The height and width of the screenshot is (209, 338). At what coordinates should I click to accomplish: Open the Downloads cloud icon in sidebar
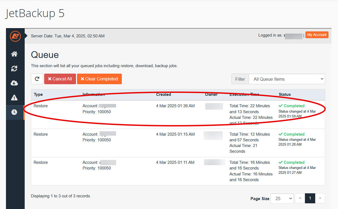[x=14, y=83]
